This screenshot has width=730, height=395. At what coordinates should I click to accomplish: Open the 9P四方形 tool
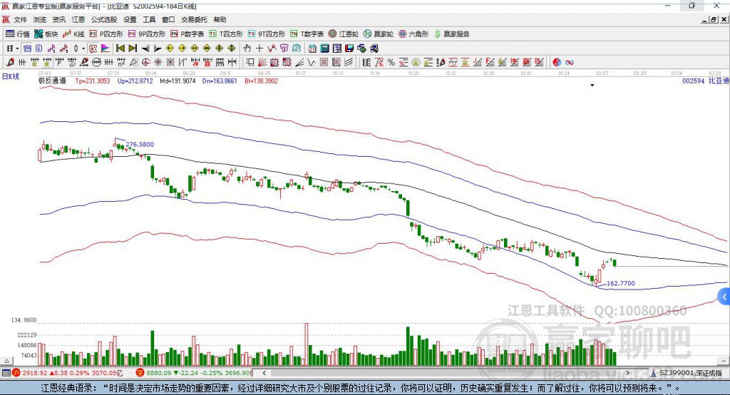point(147,34)
